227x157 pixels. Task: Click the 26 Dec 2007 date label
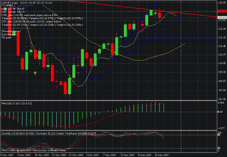click(162, 155)
